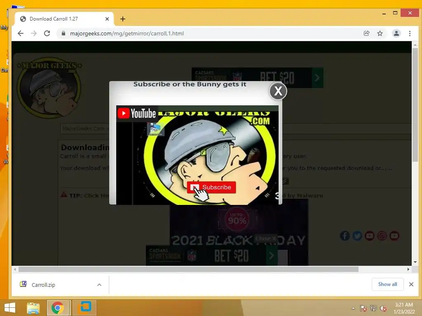Expand the Carroll.zip download options chevron
The height and width of the screenshot is (316, 422).
coord(99,285)
